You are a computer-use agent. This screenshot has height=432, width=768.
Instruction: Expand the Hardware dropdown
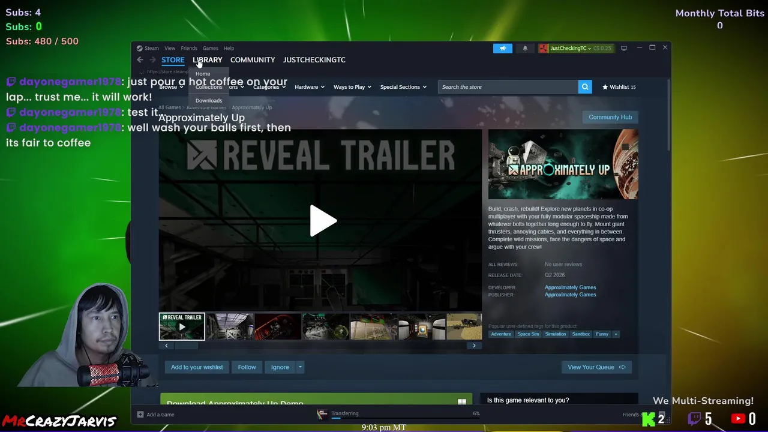[x=310, y=87]
